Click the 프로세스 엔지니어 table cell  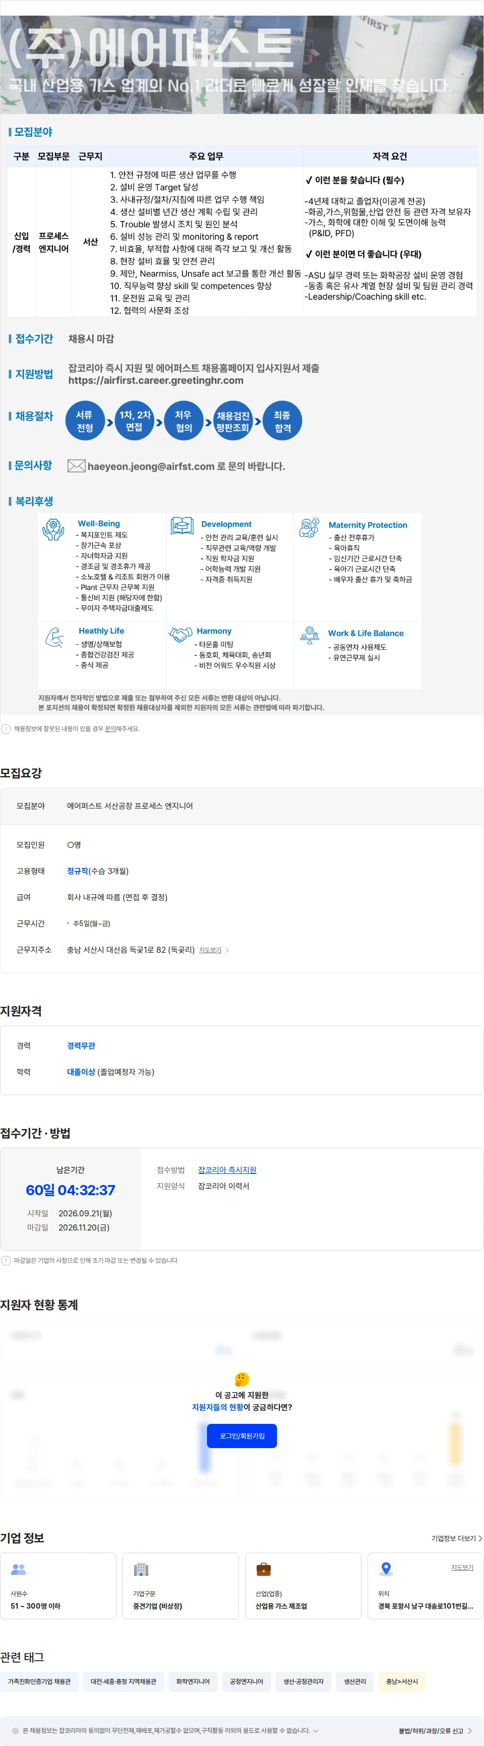pos(53,242)
